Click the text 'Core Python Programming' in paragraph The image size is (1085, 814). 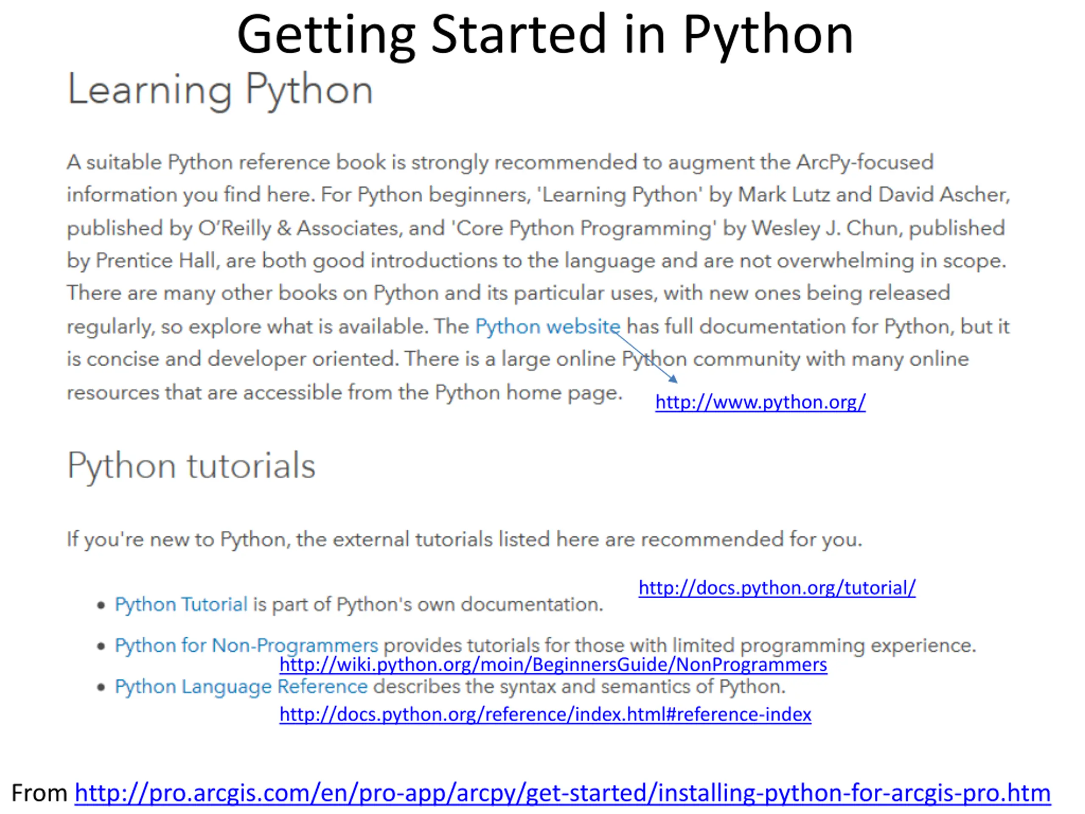584,229
